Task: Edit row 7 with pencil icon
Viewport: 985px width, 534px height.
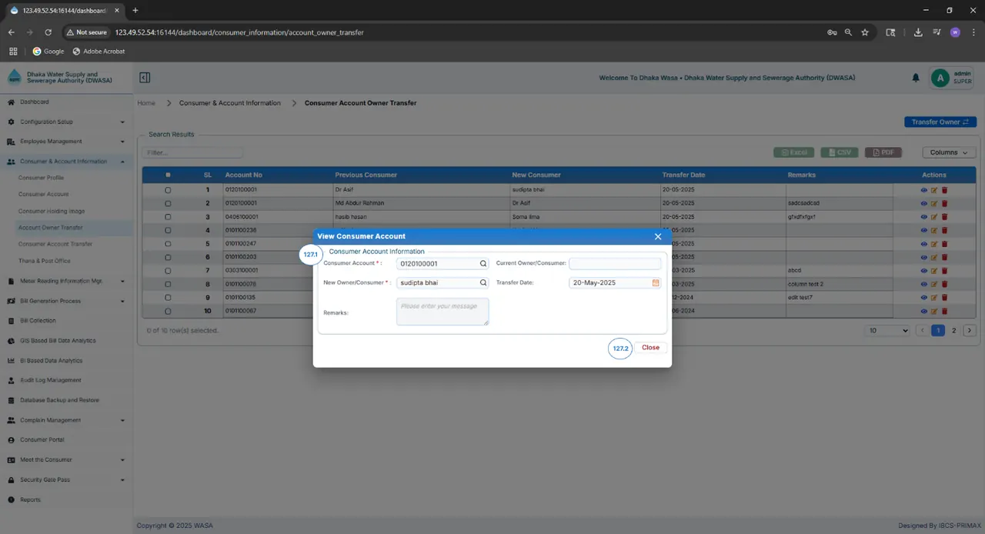Action: [934, 271]
